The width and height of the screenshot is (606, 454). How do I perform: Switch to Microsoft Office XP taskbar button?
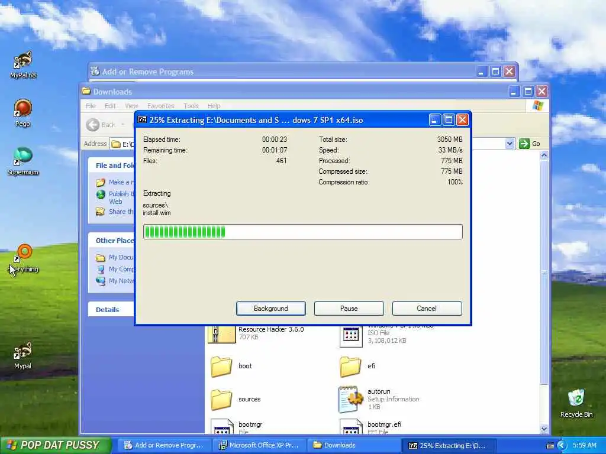(259, 445)
